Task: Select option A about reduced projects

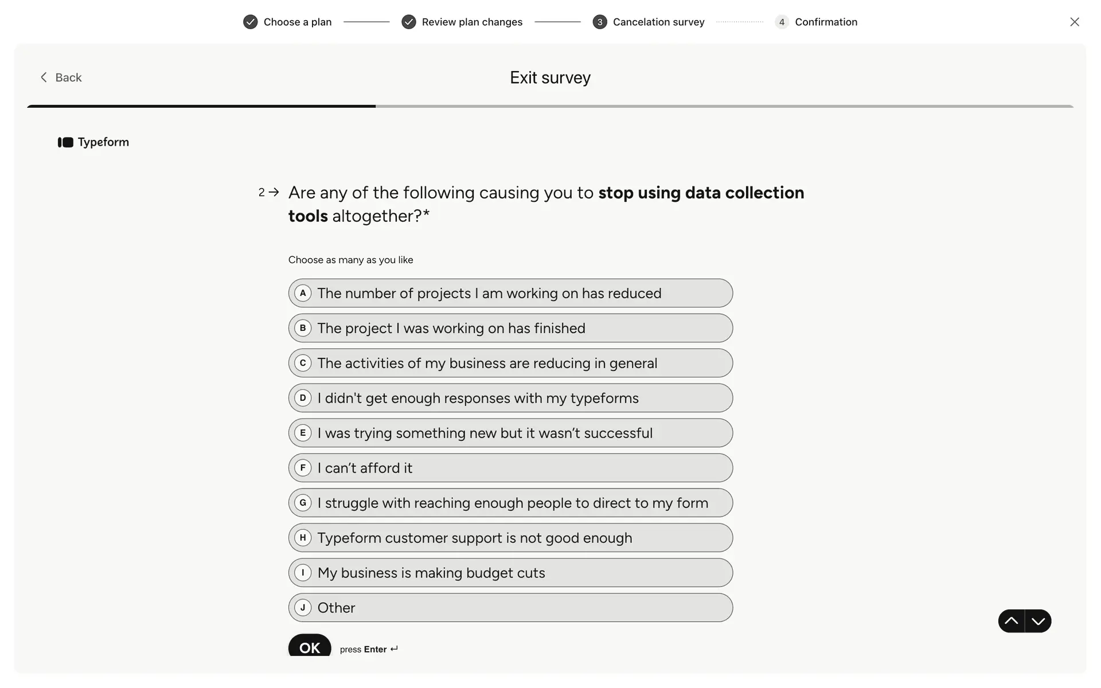Action: pyautogui.click(x=510, y=293)
